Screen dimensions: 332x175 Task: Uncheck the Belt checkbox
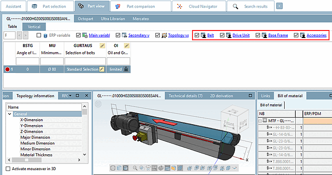tap(197, 35)
